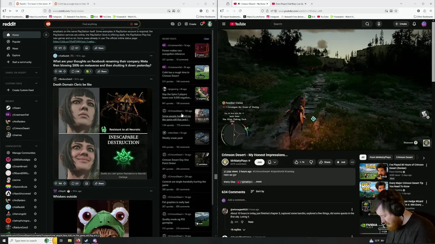
Task: Clear the Recent Posts list
Action: pos(206,39)
